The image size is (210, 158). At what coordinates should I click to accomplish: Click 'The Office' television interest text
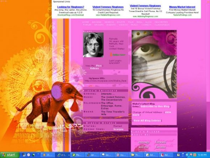tap(107, 103)
